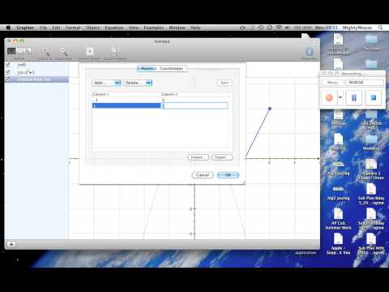Open the Apple menu icon
The height and width of the screenshot is (292, 389).
(8, 28)
